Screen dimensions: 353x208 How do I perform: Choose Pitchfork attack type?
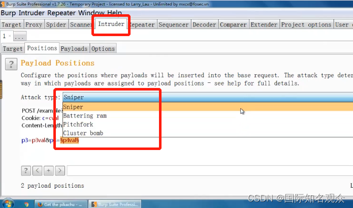coord(207,125)
